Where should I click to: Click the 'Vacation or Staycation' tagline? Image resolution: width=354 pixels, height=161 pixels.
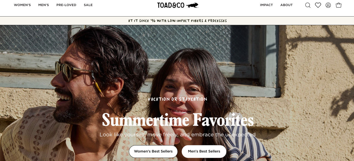pos(178,99)
